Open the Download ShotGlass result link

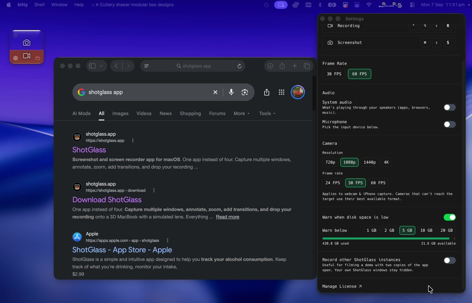pyautogui.click(x=107, y=200)
